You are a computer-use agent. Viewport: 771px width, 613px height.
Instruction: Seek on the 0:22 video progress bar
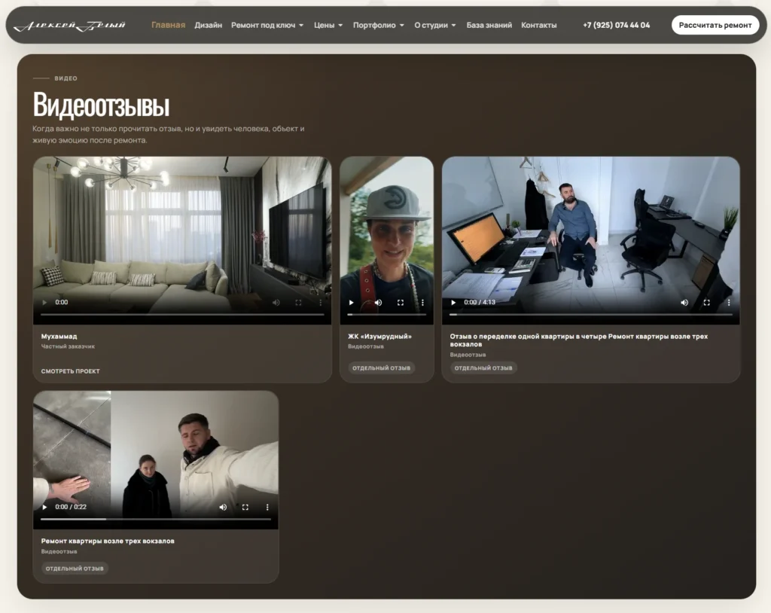156,519
